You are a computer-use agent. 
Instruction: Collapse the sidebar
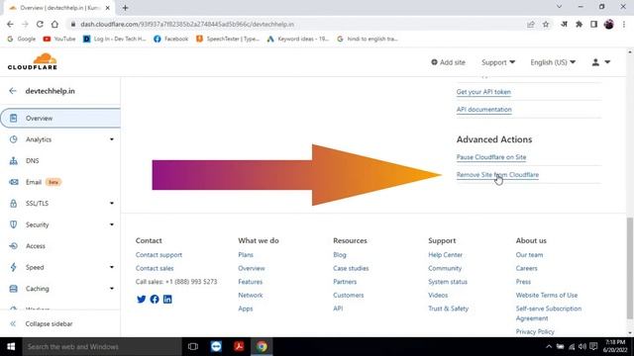[x=42, y=323]
